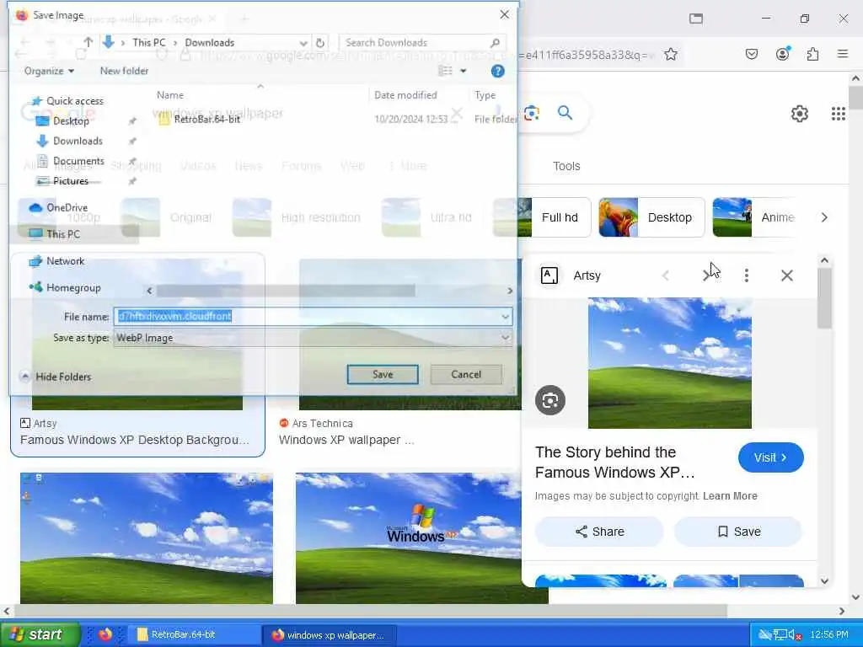The width and height of the screenshot is (863, 647).
Task: Open the Windows Start button
Action: 40,634
